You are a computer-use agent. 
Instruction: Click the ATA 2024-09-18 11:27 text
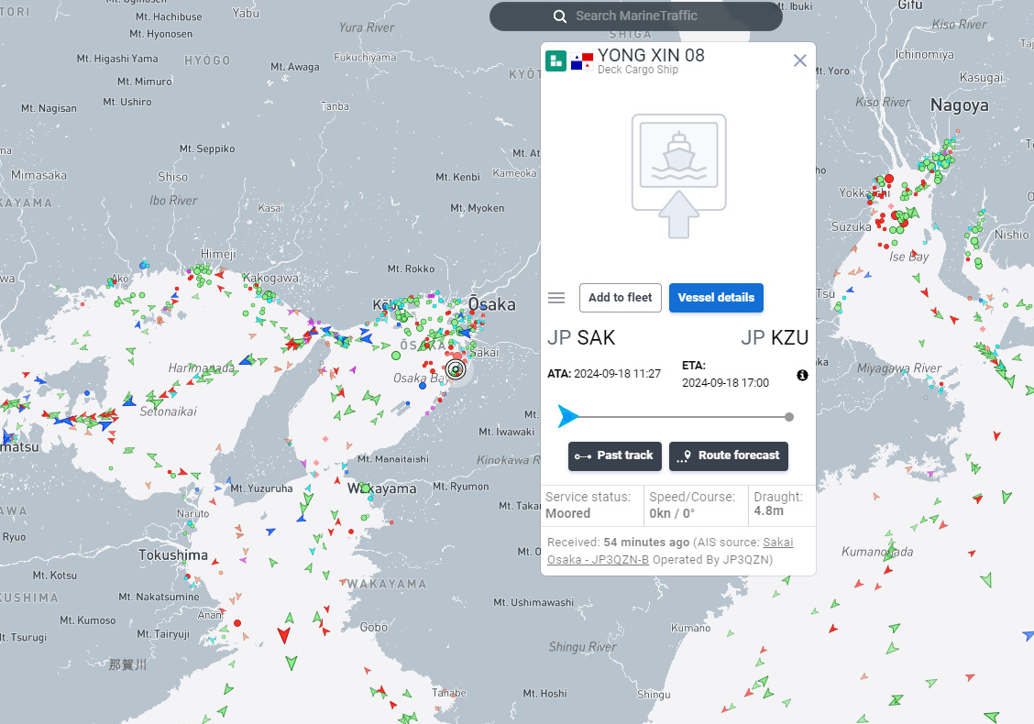604,374
